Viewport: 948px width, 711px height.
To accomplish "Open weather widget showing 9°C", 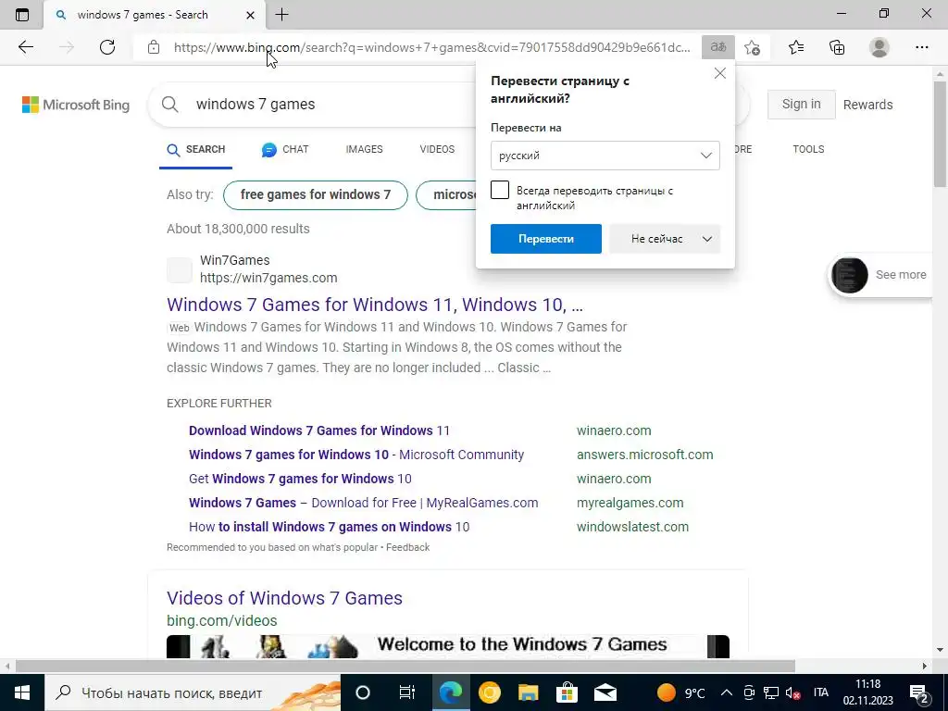I will (x=680, y=692).
